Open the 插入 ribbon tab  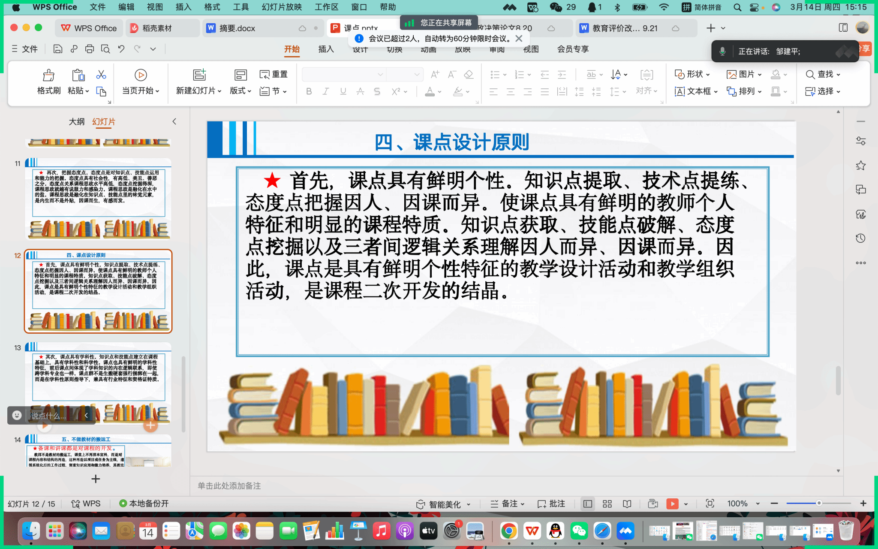tap(326, 49)
